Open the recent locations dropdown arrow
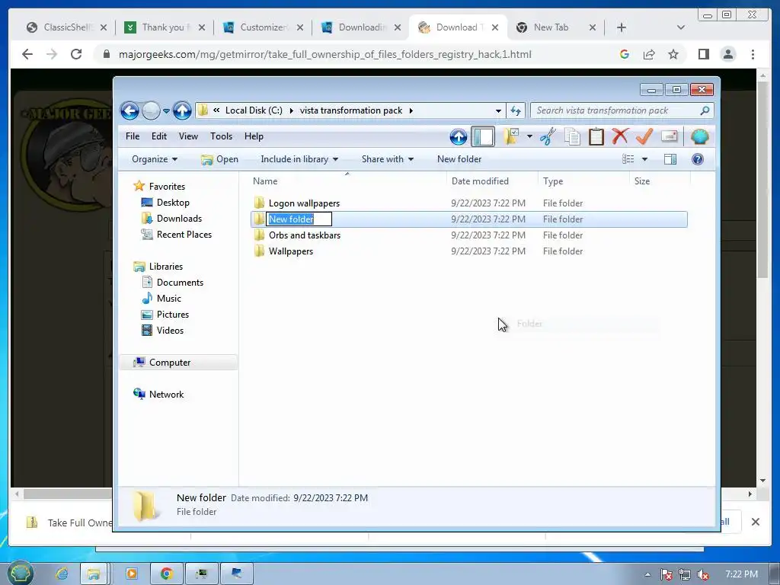This screenshot has width=780, height=585. click(x=166, y=111)
